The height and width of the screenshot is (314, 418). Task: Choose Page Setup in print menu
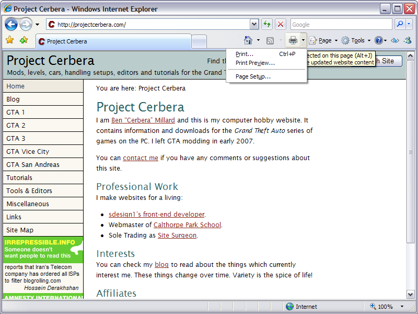pyautogui.click(x=253, y=76)
